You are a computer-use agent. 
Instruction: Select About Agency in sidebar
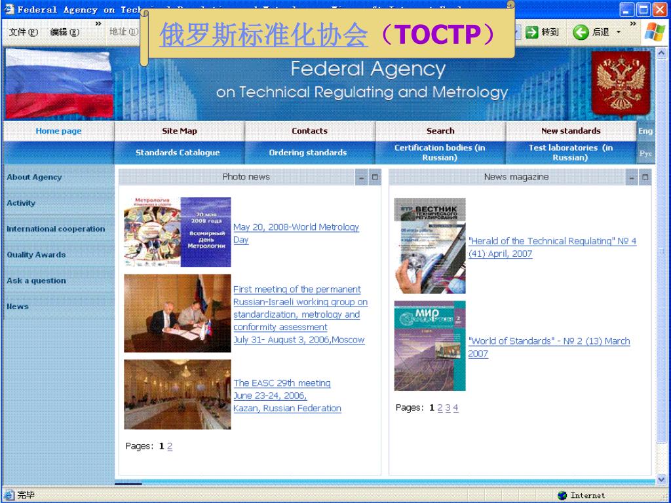(34, 177)
